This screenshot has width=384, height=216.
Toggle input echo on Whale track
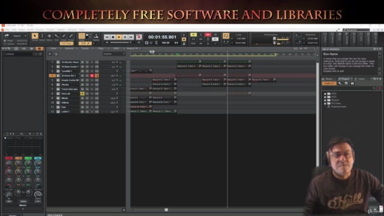coord(97,98)
